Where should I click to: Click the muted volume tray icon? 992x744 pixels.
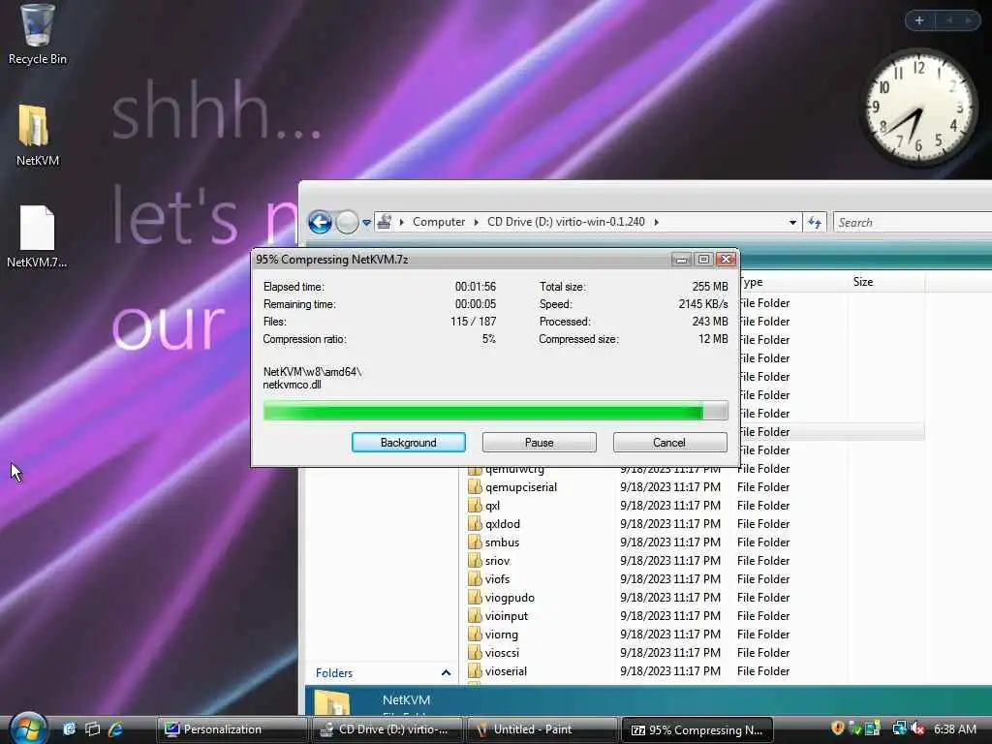917,728
